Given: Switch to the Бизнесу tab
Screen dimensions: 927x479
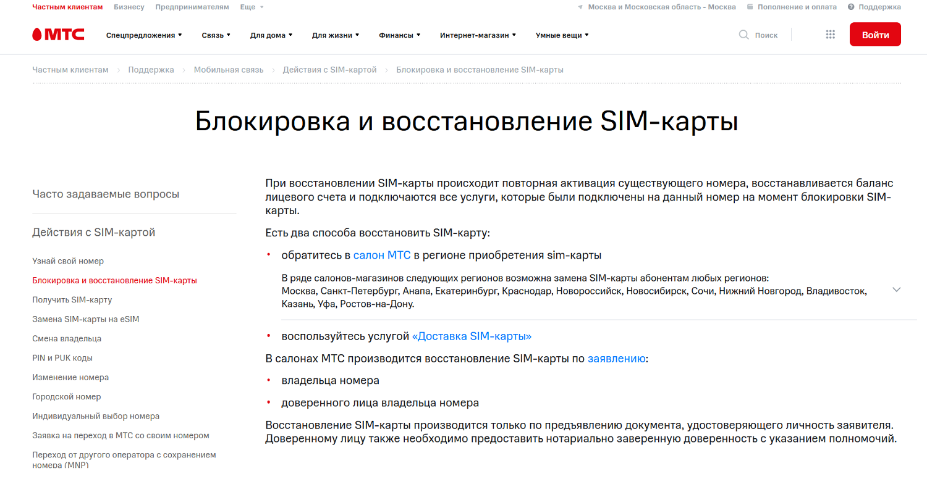Looking at the screenshot, I should (x=129, y=7).
